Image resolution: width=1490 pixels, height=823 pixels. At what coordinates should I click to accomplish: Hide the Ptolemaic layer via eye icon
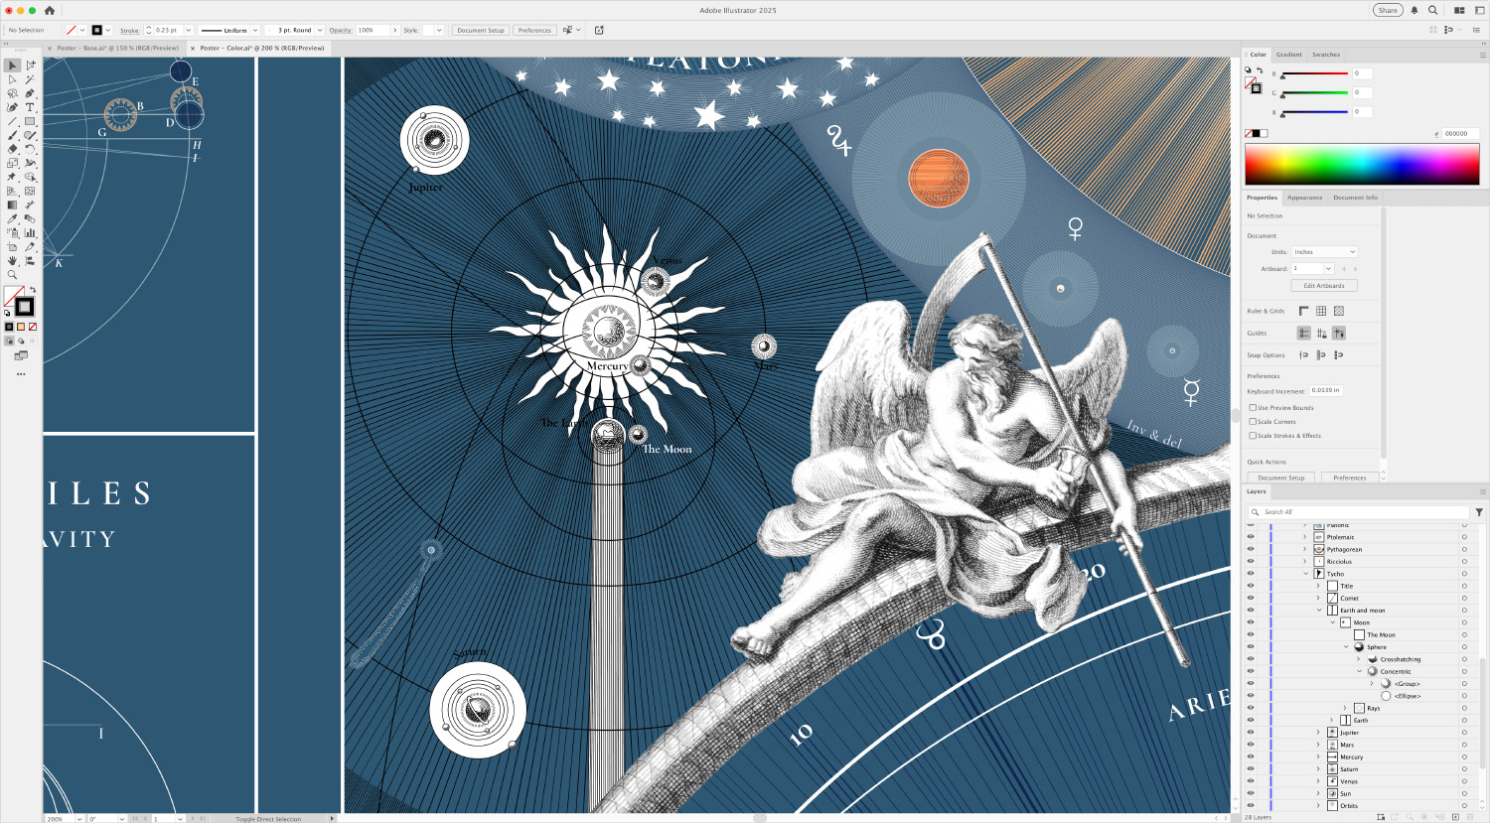pyautogui.click(x=1251, y=537)
